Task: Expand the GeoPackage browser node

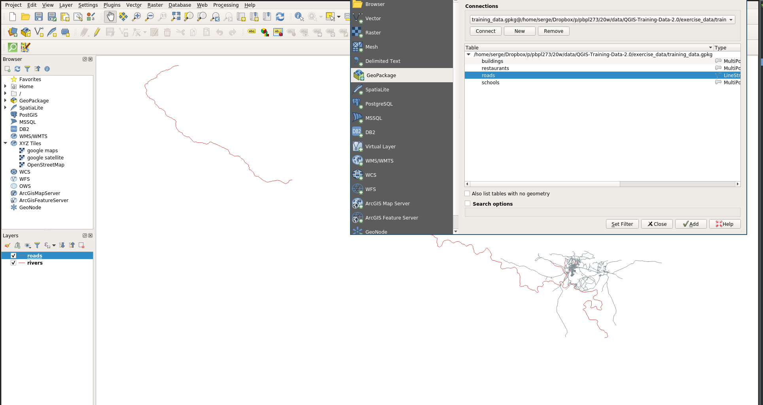Action: pyautogui.click(x=6, y=101)
